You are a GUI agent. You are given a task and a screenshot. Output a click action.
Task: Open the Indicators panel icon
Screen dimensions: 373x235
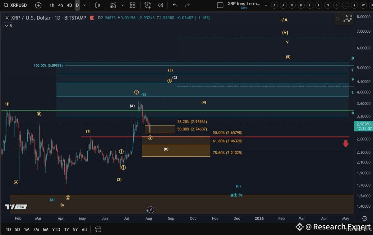[113, 5]
